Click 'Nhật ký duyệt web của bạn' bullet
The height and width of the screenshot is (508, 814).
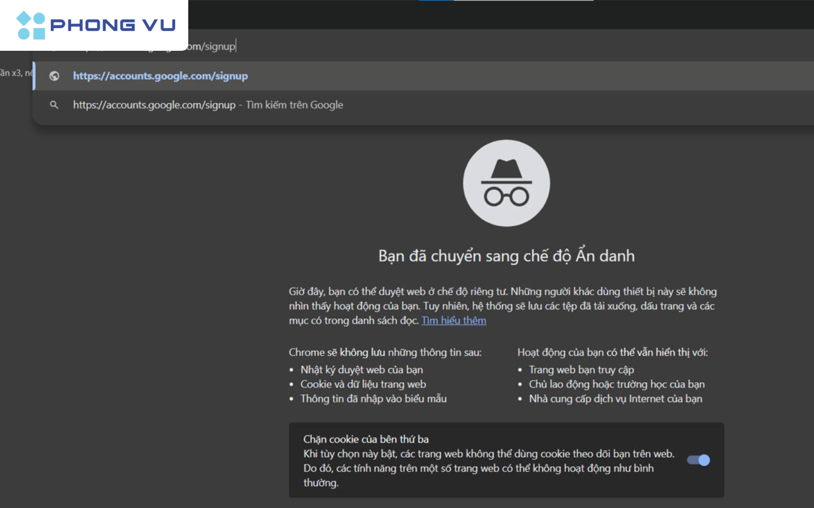click(x=362, y=370)
